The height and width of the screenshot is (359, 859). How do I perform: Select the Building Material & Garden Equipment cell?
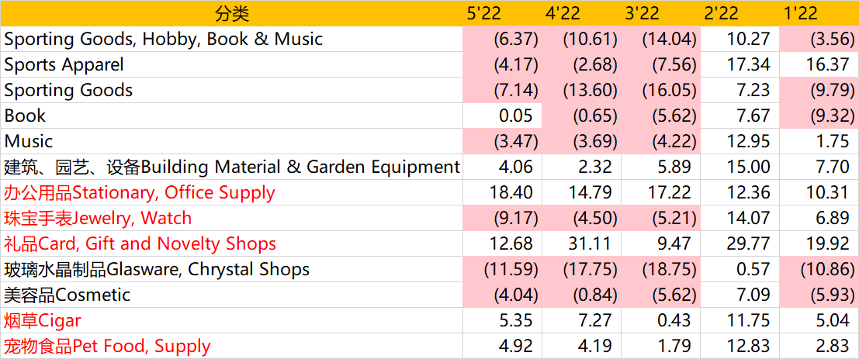point(231,167)
